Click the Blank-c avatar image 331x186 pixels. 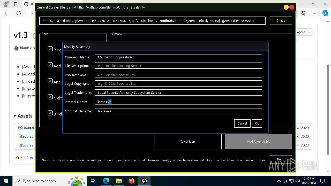pos(16,48)
